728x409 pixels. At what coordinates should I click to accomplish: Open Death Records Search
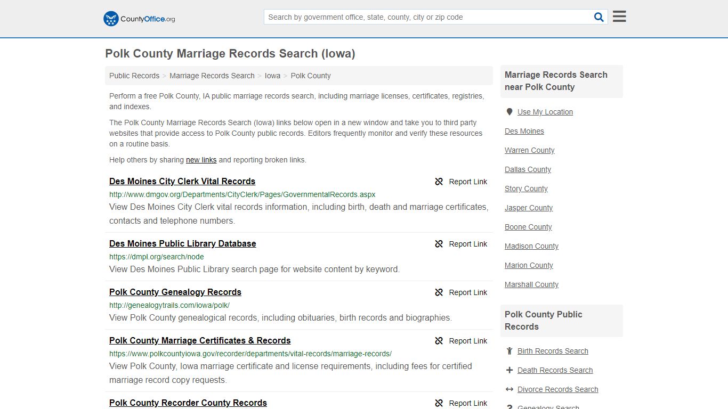pos(555,370)
